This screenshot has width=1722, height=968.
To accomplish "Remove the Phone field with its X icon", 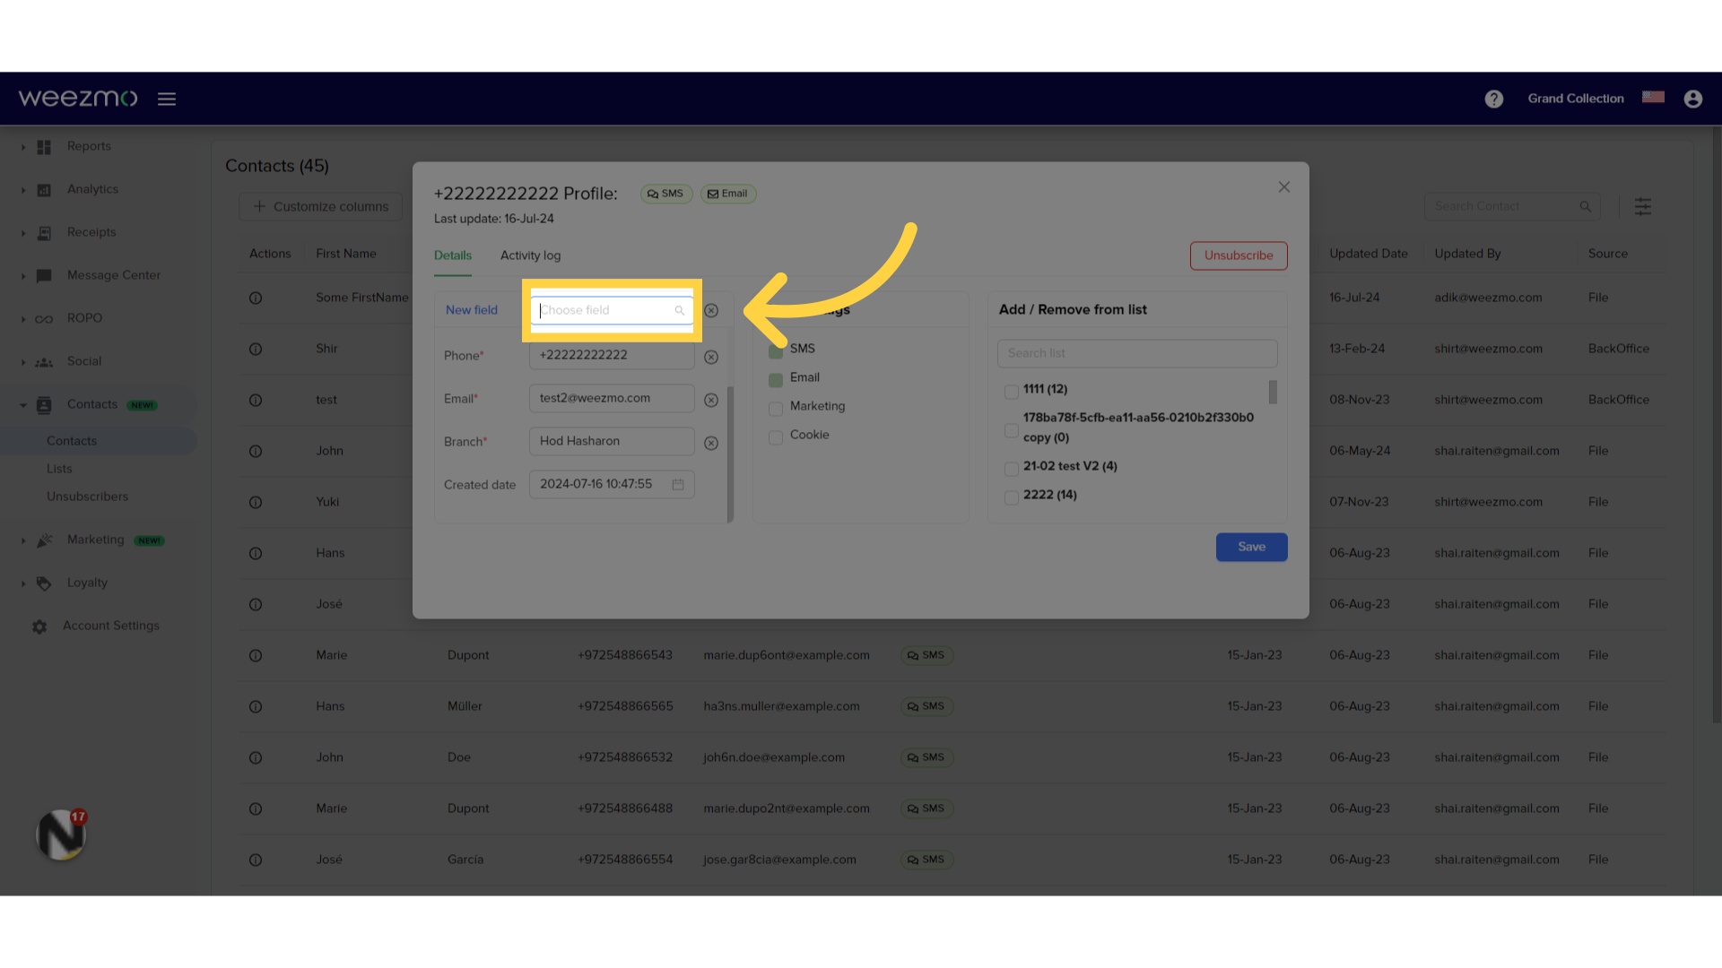I will pos(711,357).
